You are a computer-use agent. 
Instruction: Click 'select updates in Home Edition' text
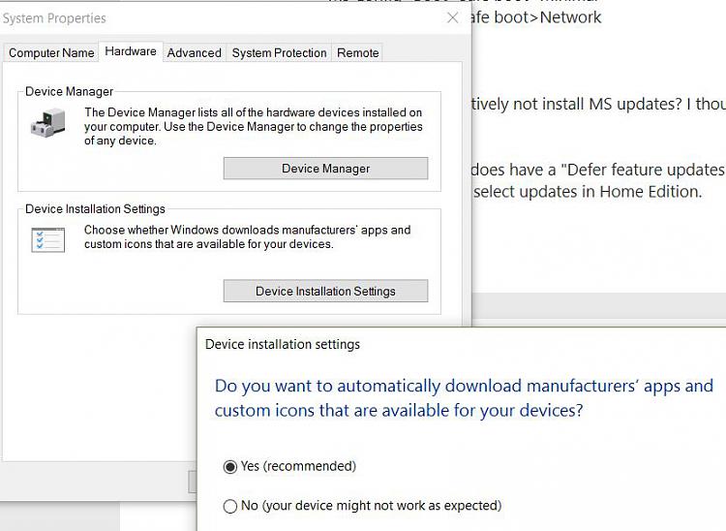coord(588,191)
